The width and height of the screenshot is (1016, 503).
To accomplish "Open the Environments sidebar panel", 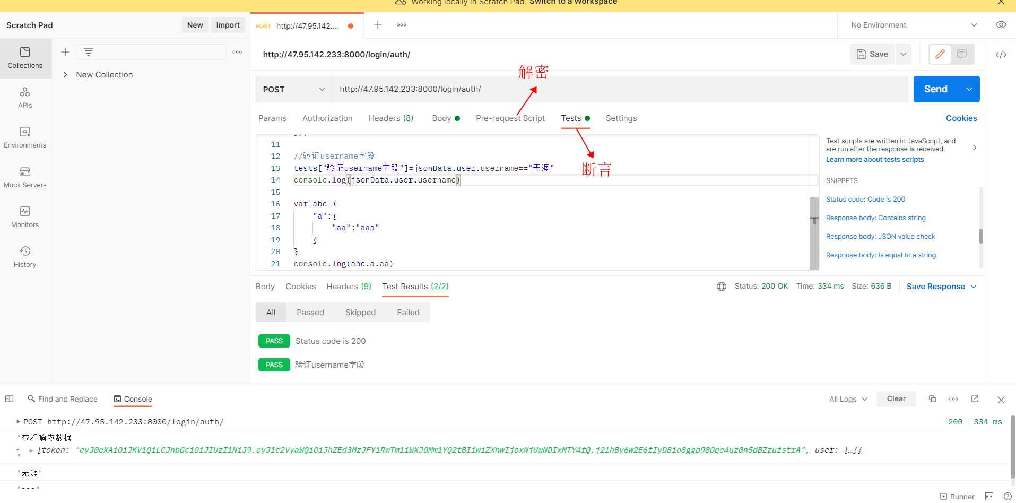I will pyautogui.click(x=25, y=138).
